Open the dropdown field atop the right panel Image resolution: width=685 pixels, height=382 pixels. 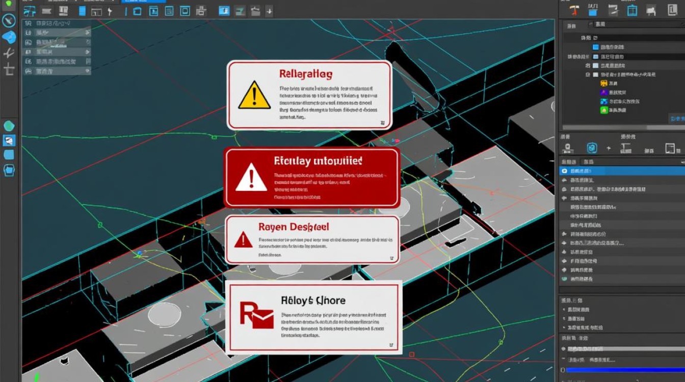coord(637,24)
